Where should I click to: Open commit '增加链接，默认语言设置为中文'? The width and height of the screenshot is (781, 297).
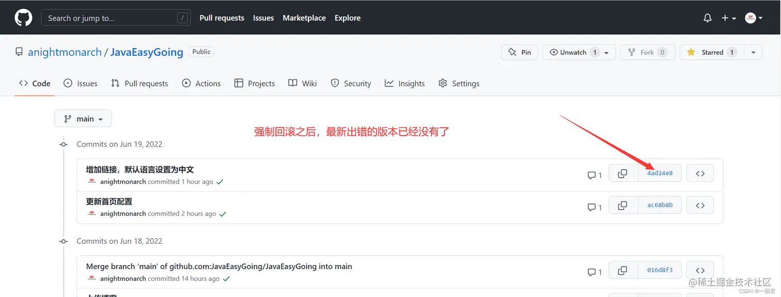coord(140,169)
